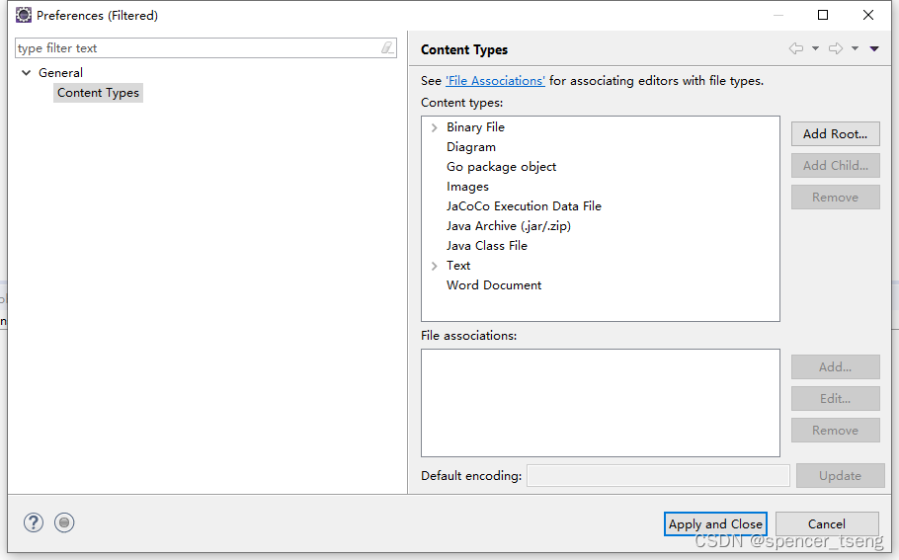Click the back navigation arrow icon
This screenshot has width=899, height=560.
click(796, 48)
